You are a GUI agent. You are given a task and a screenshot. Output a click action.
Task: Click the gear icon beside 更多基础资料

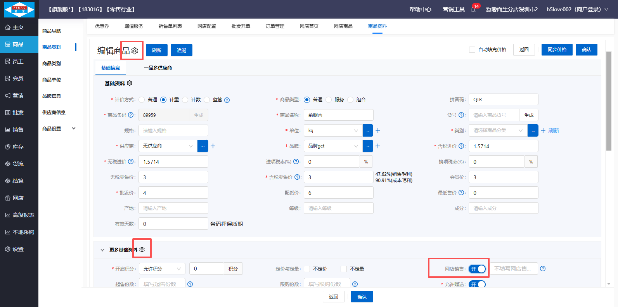(x=142, y=250)
